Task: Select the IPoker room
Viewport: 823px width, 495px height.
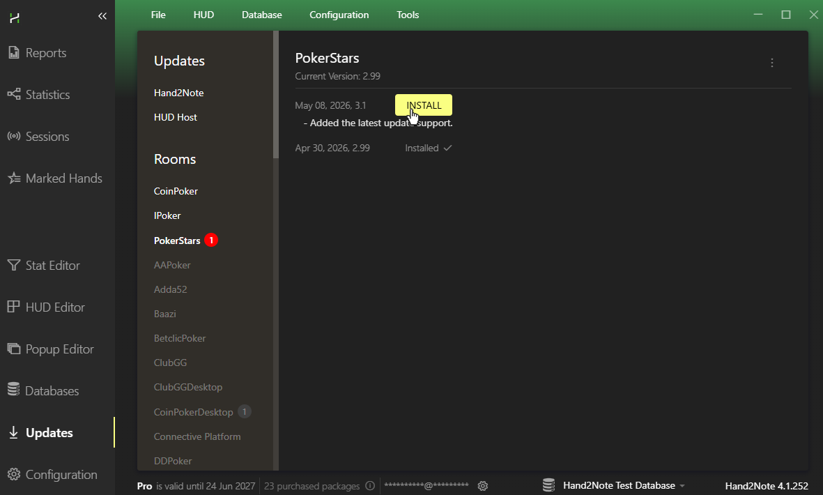Action: [x=167, y=215]
